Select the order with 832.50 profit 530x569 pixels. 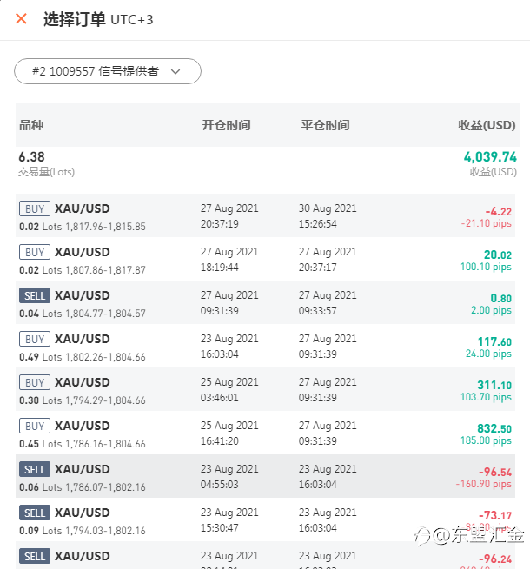pyautogui.click(x=265, y=433)
